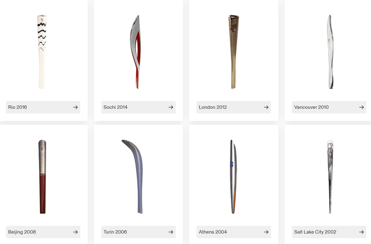Select the Salt Lake City 2002 torch image
Image resolution: width=371 pixels, height=244 pixels.
tap(330, 177)
